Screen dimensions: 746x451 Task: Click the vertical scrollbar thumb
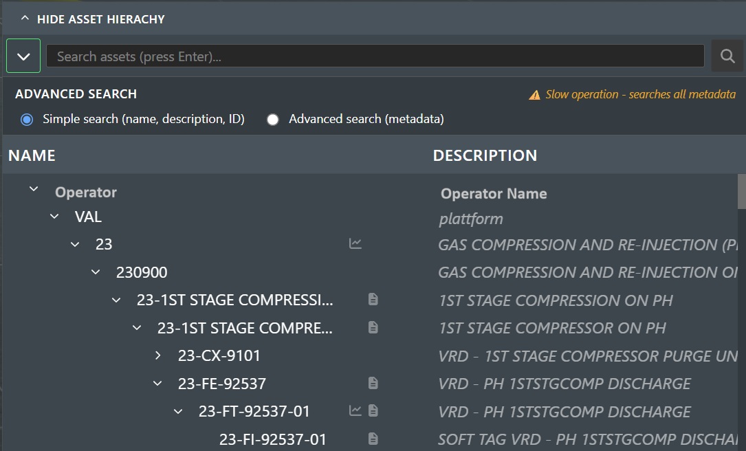(742, 190)
